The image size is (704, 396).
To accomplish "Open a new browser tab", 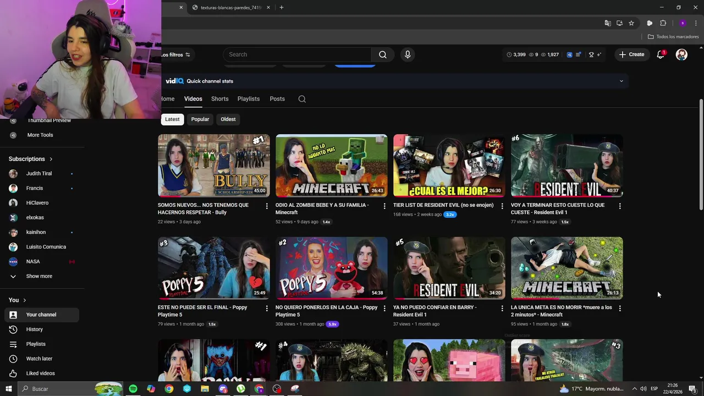I will click(282, 8).
